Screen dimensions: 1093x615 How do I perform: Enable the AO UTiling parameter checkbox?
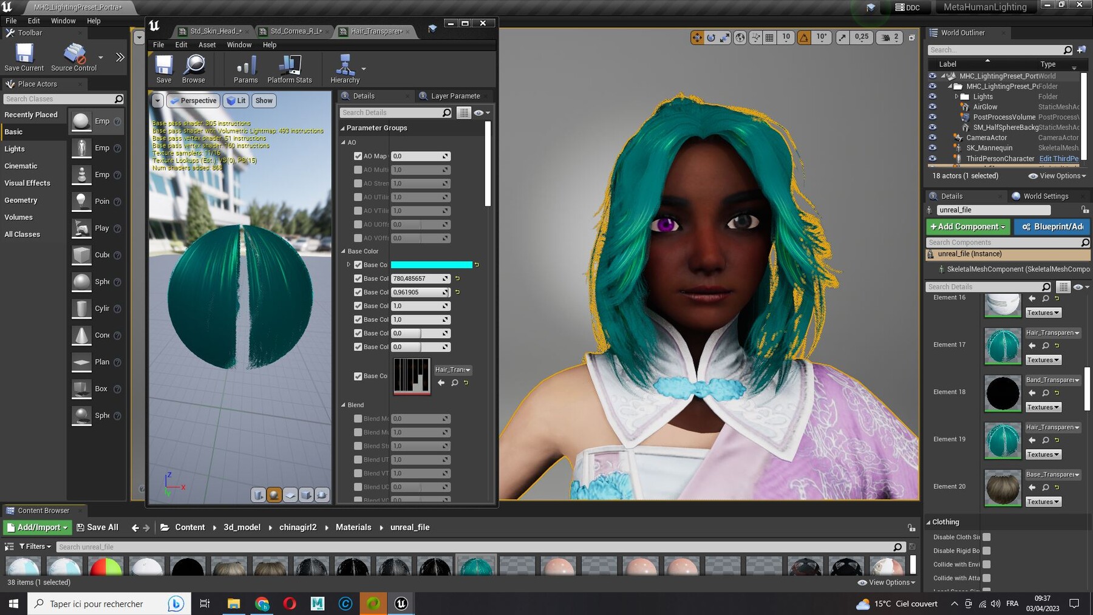pyautogui.click(x=358, y=197)
